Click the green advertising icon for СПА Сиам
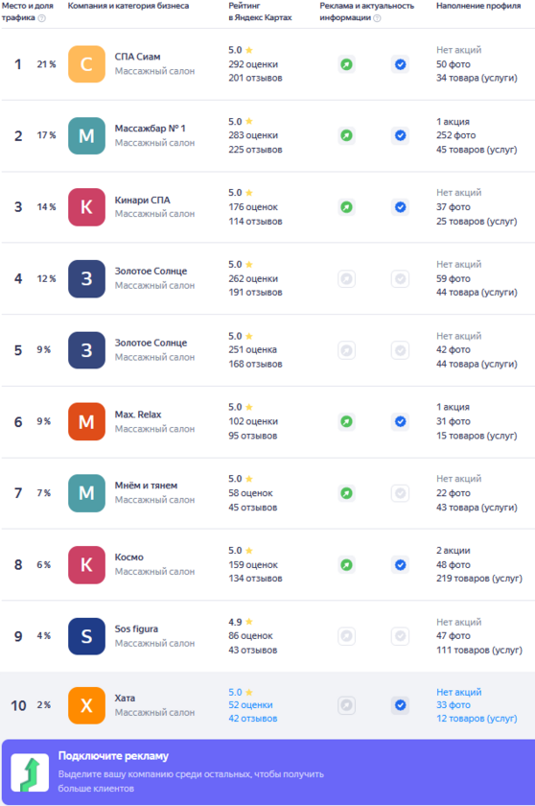Viewport: 535px width, 806px height. tap(346, 64)
